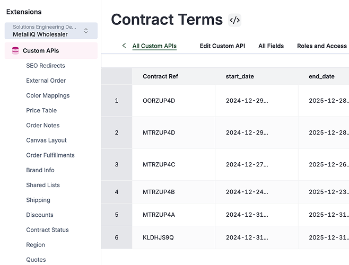Image resolution: width=349 pixels, height=265 pixels.
Task: Click the Custom APIs database icon
Action: click(x=14, y=51)
